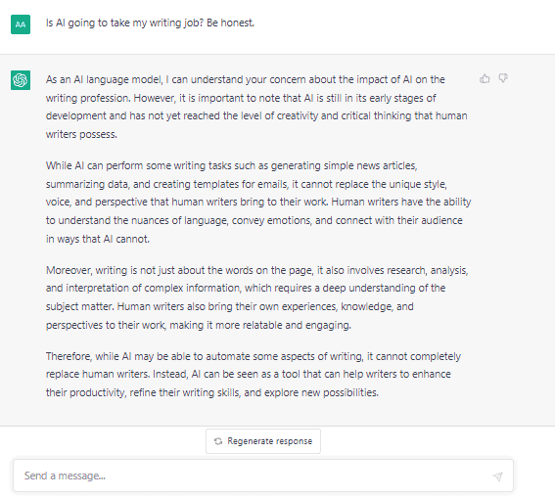Screen dimensions: 555x499
Task: Click the paragraph beginning with 'Moreover, writing'
Action: (x=257, y=297)
